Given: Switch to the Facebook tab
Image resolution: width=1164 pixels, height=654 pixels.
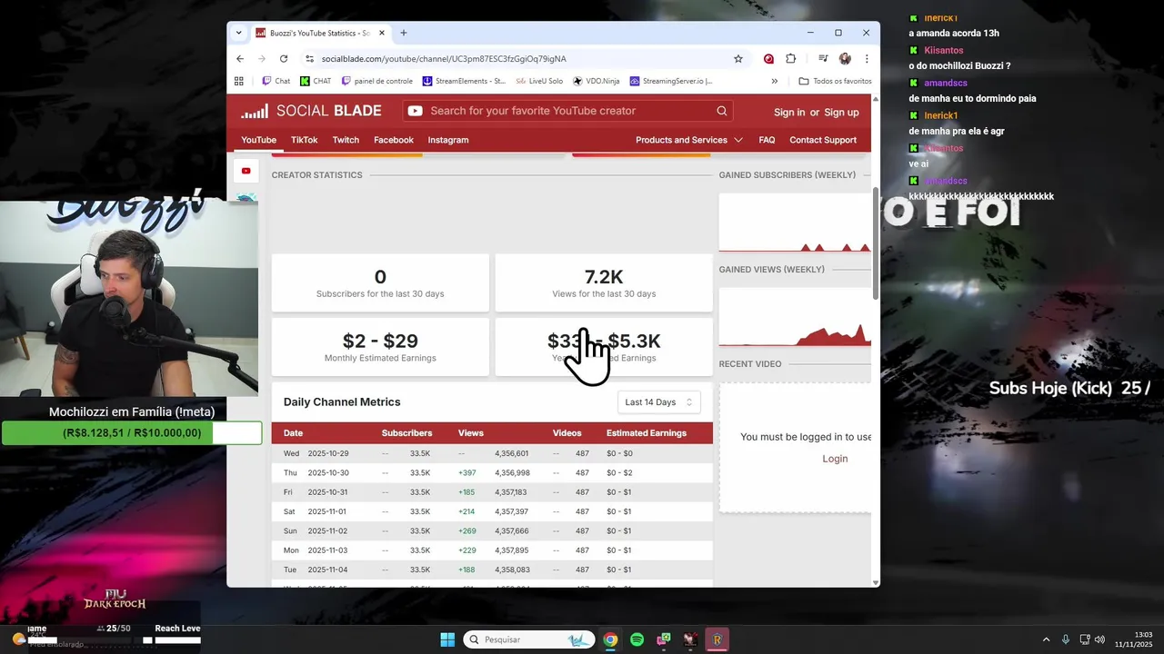Looking at the screenshot, I should click(x=394, y=140).
